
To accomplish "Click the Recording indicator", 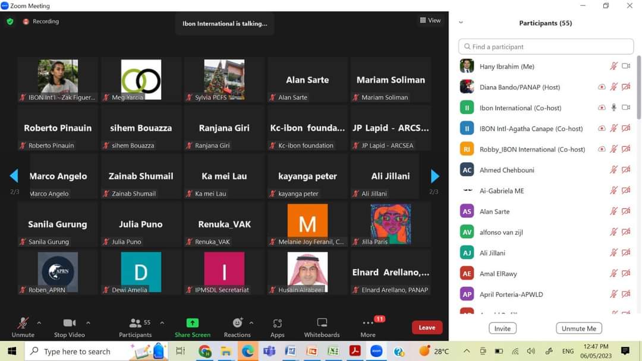I will (x=41, y=21).
